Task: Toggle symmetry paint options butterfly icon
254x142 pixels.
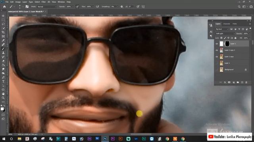Action: (143, 7)
